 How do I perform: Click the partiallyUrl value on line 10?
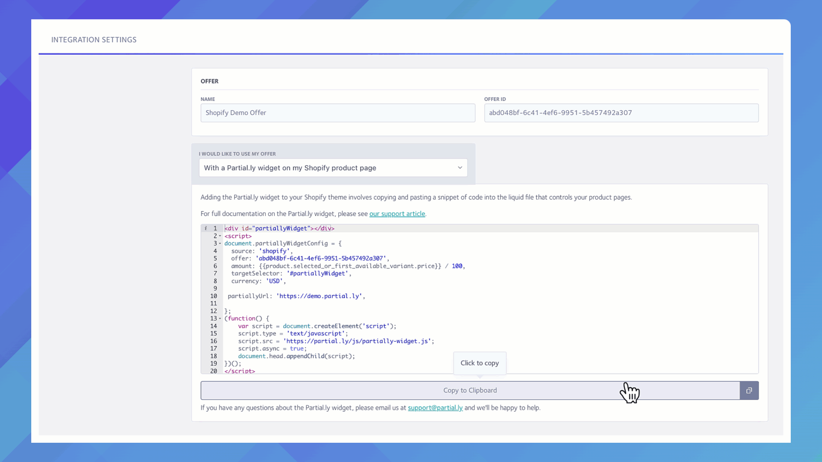click(320, 296)
